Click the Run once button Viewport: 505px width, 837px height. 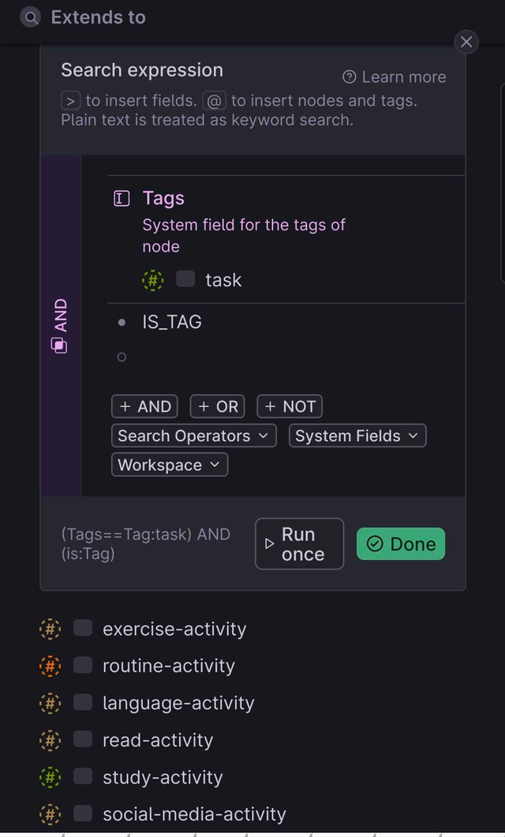click(x=299, y=544)
